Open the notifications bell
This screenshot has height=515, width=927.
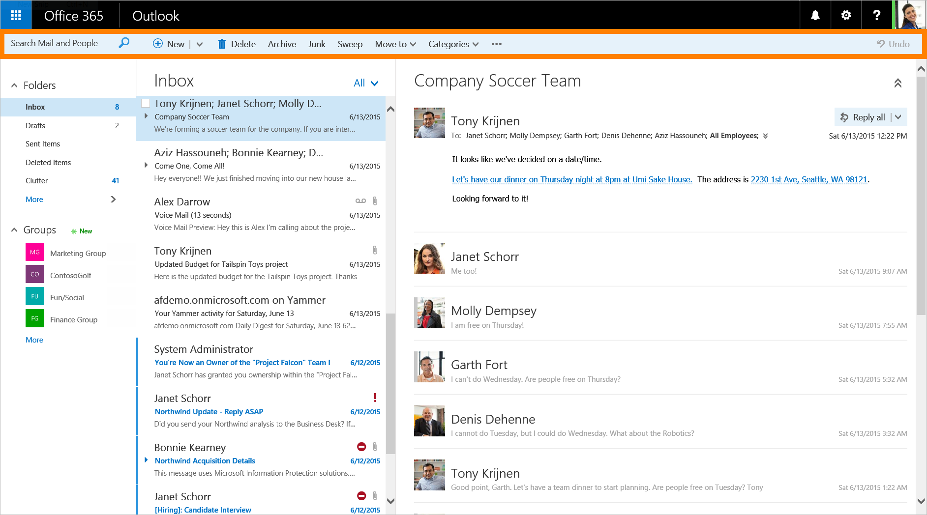point(815,15)
